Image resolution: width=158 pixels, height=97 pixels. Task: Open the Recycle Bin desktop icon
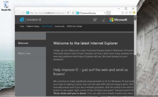[x=6, y=6]
